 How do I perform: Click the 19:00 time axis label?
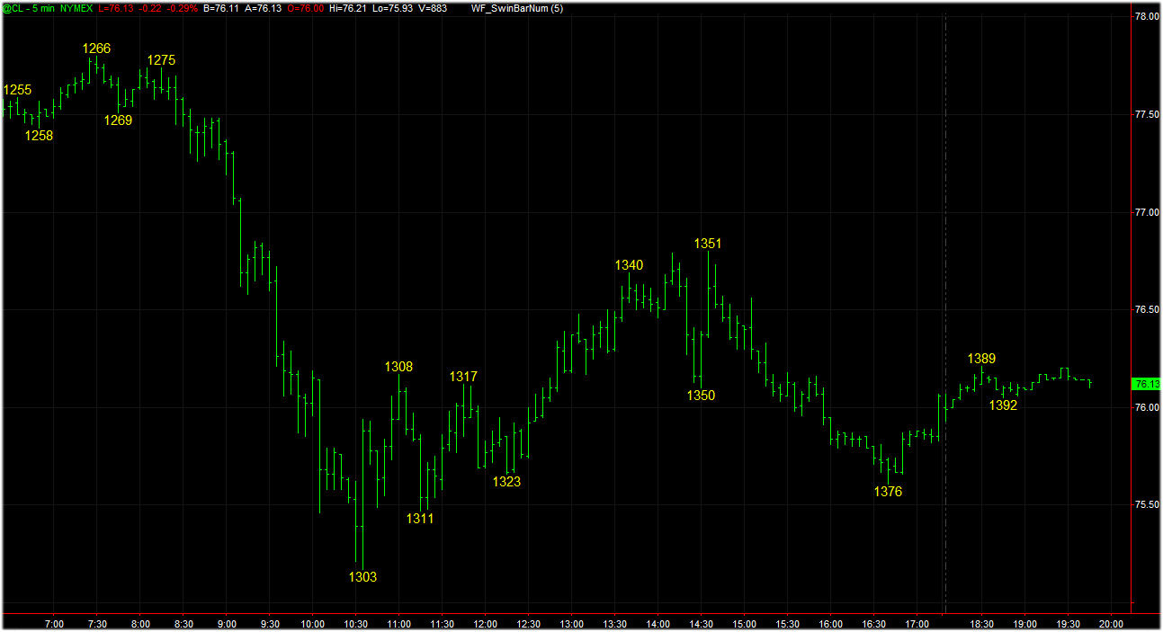pos(1025,624)
